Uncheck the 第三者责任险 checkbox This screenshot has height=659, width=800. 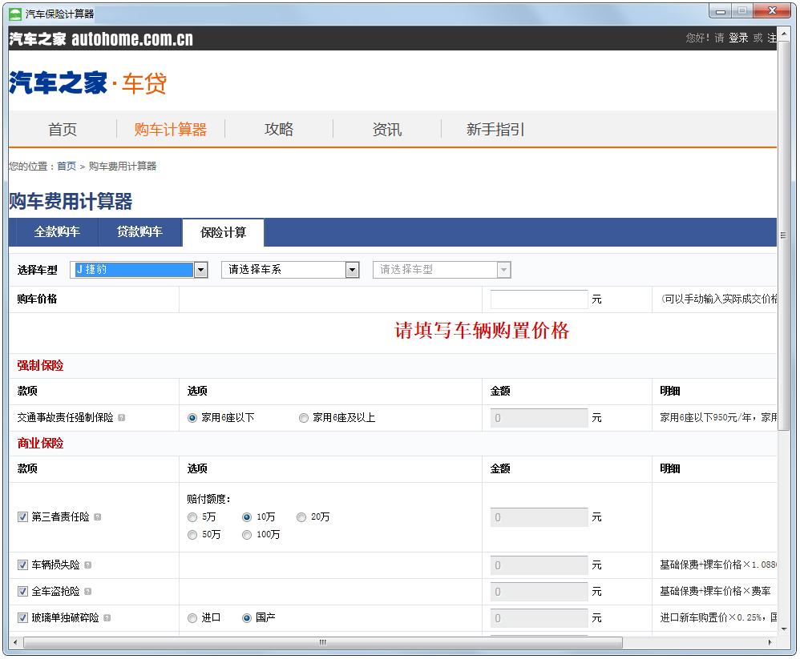click(x=22, y=517)
